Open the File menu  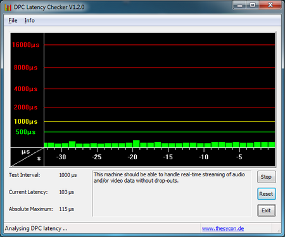coord(13,20)
